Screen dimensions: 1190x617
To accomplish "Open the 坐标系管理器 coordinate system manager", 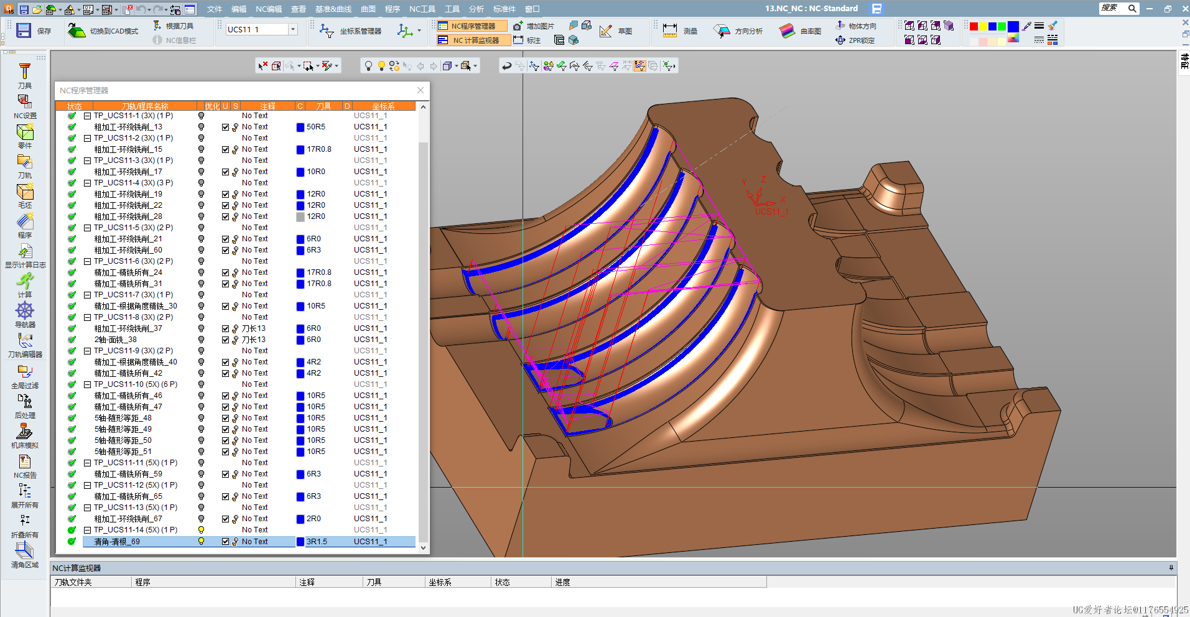I will [x=350, y=31].
